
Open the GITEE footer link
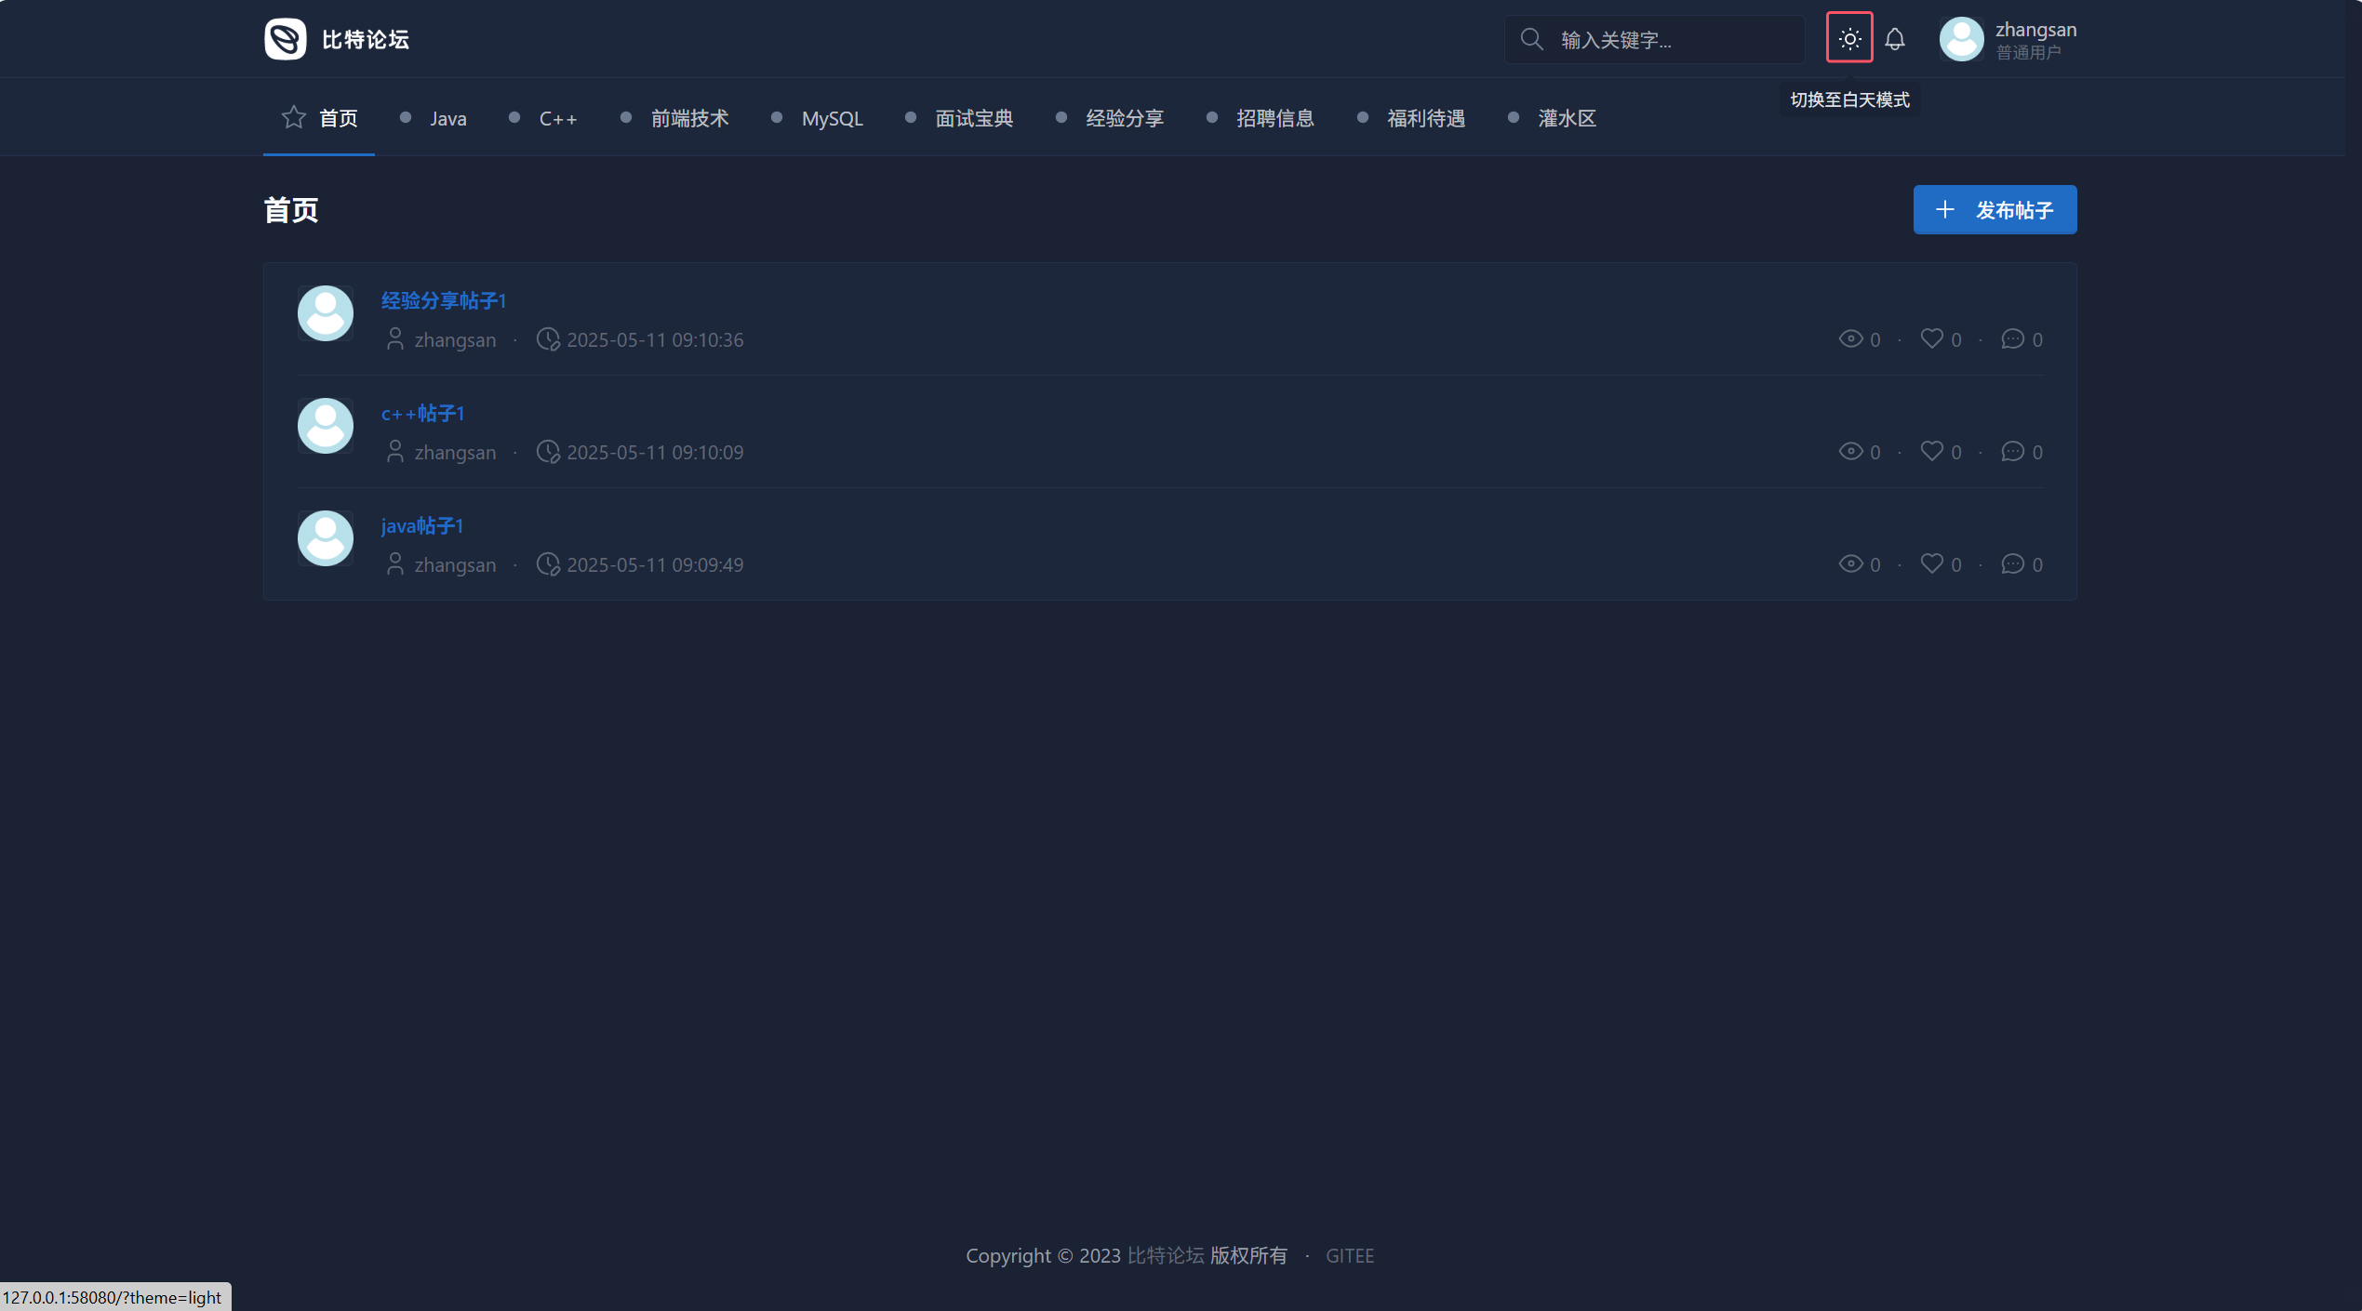[x=1349, y=1256]
